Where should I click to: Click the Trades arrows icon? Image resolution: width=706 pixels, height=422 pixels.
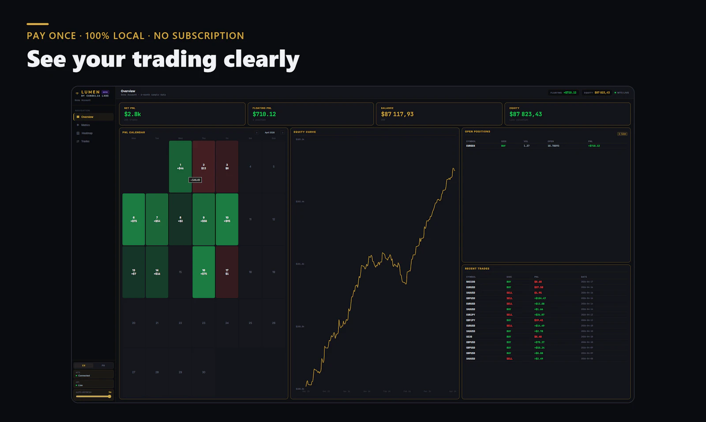tap(78, 141)
